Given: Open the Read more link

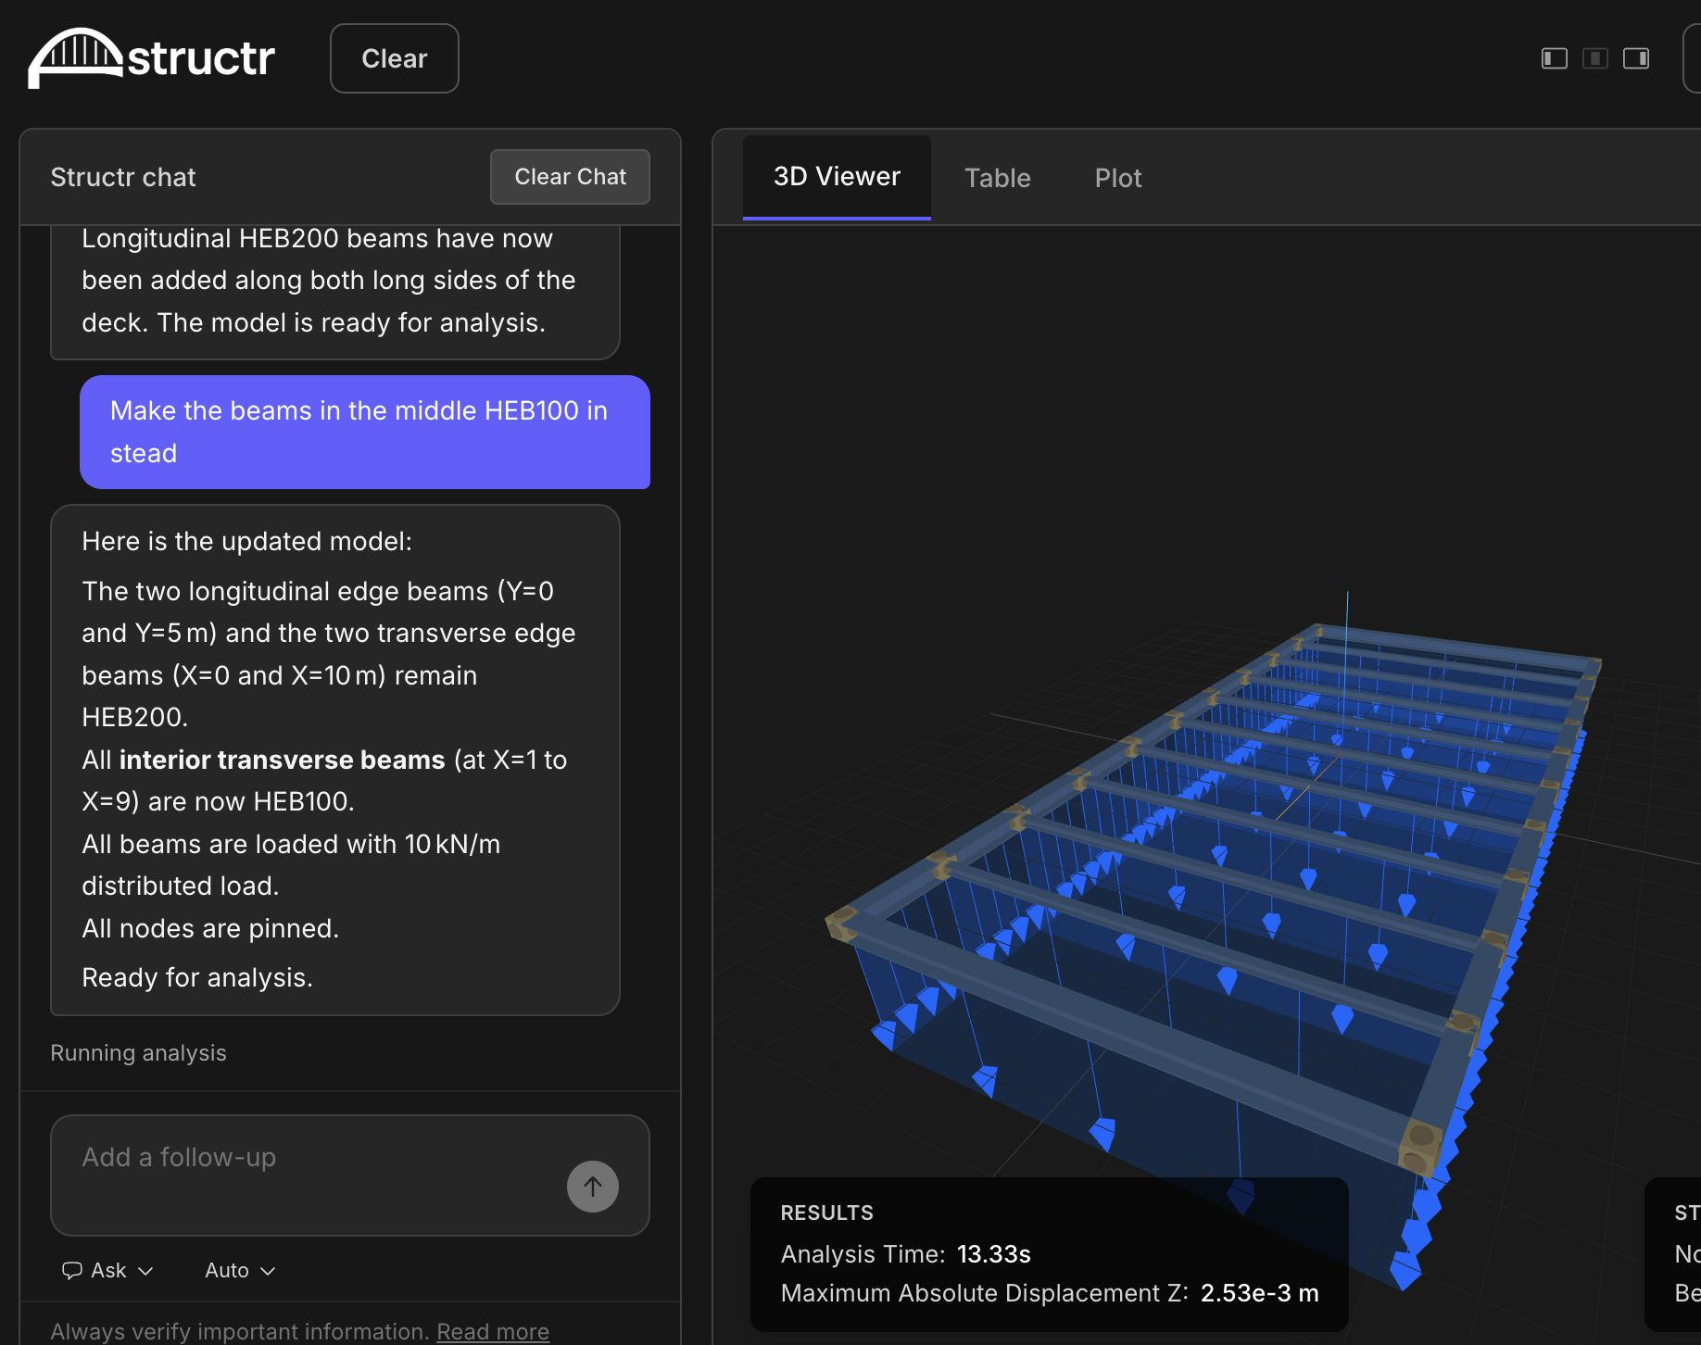Looking at the screenshot, I should coord(493,1331).
